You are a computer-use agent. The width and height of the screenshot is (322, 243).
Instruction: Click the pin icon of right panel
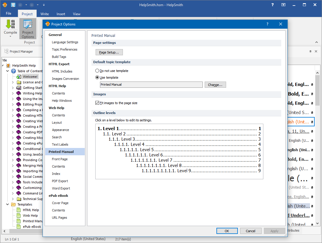(310, 51)
